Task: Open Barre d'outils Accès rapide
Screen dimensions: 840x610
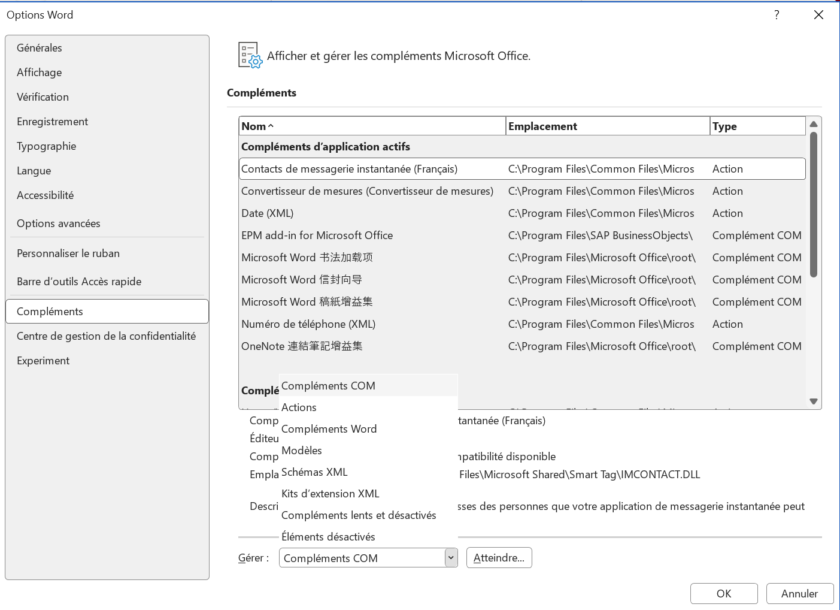Action: (107, 282)
